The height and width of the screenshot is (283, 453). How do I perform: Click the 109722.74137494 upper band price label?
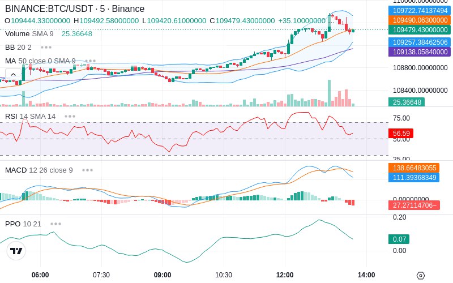click(x=420, y=10)
